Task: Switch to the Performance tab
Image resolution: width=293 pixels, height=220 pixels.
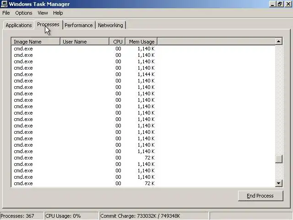Action: (x=79, y=25)
